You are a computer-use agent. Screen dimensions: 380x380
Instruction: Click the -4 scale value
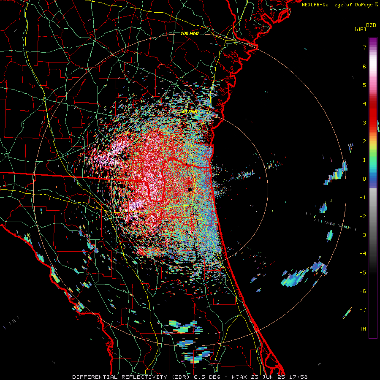363,254
